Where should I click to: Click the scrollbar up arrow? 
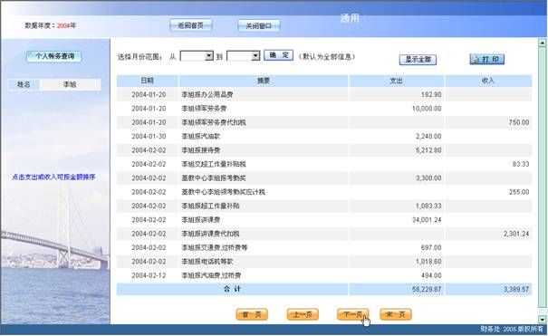542,43
